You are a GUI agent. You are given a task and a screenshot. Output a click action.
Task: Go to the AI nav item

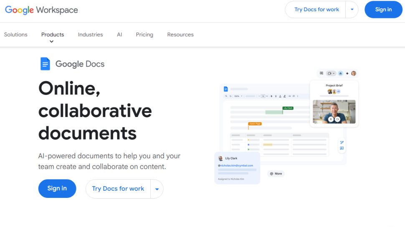pyautogui.click(x=119, y=35)
